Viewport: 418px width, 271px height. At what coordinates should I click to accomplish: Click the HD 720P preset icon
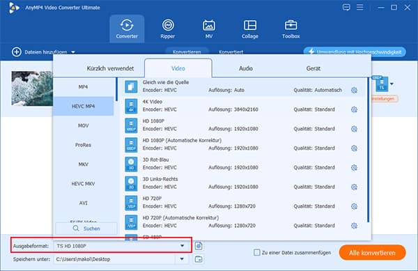pyautogui.click(x=131, y=203)
